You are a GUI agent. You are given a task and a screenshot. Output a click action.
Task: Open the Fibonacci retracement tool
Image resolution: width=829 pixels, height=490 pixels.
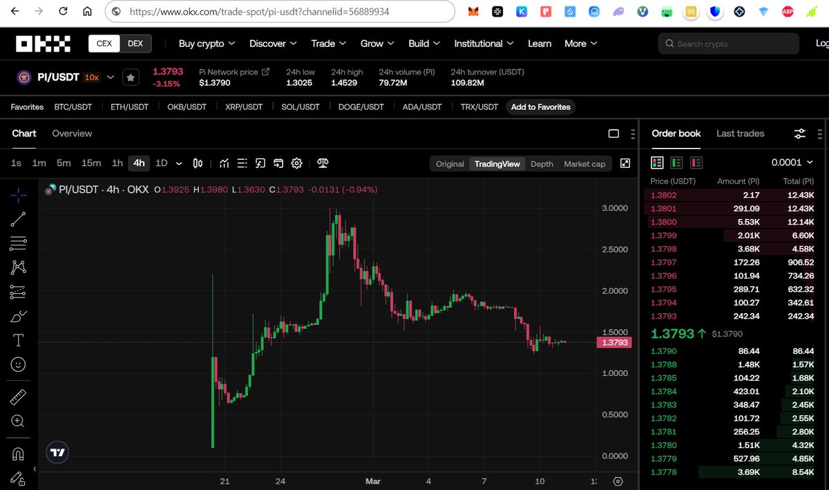19,243
